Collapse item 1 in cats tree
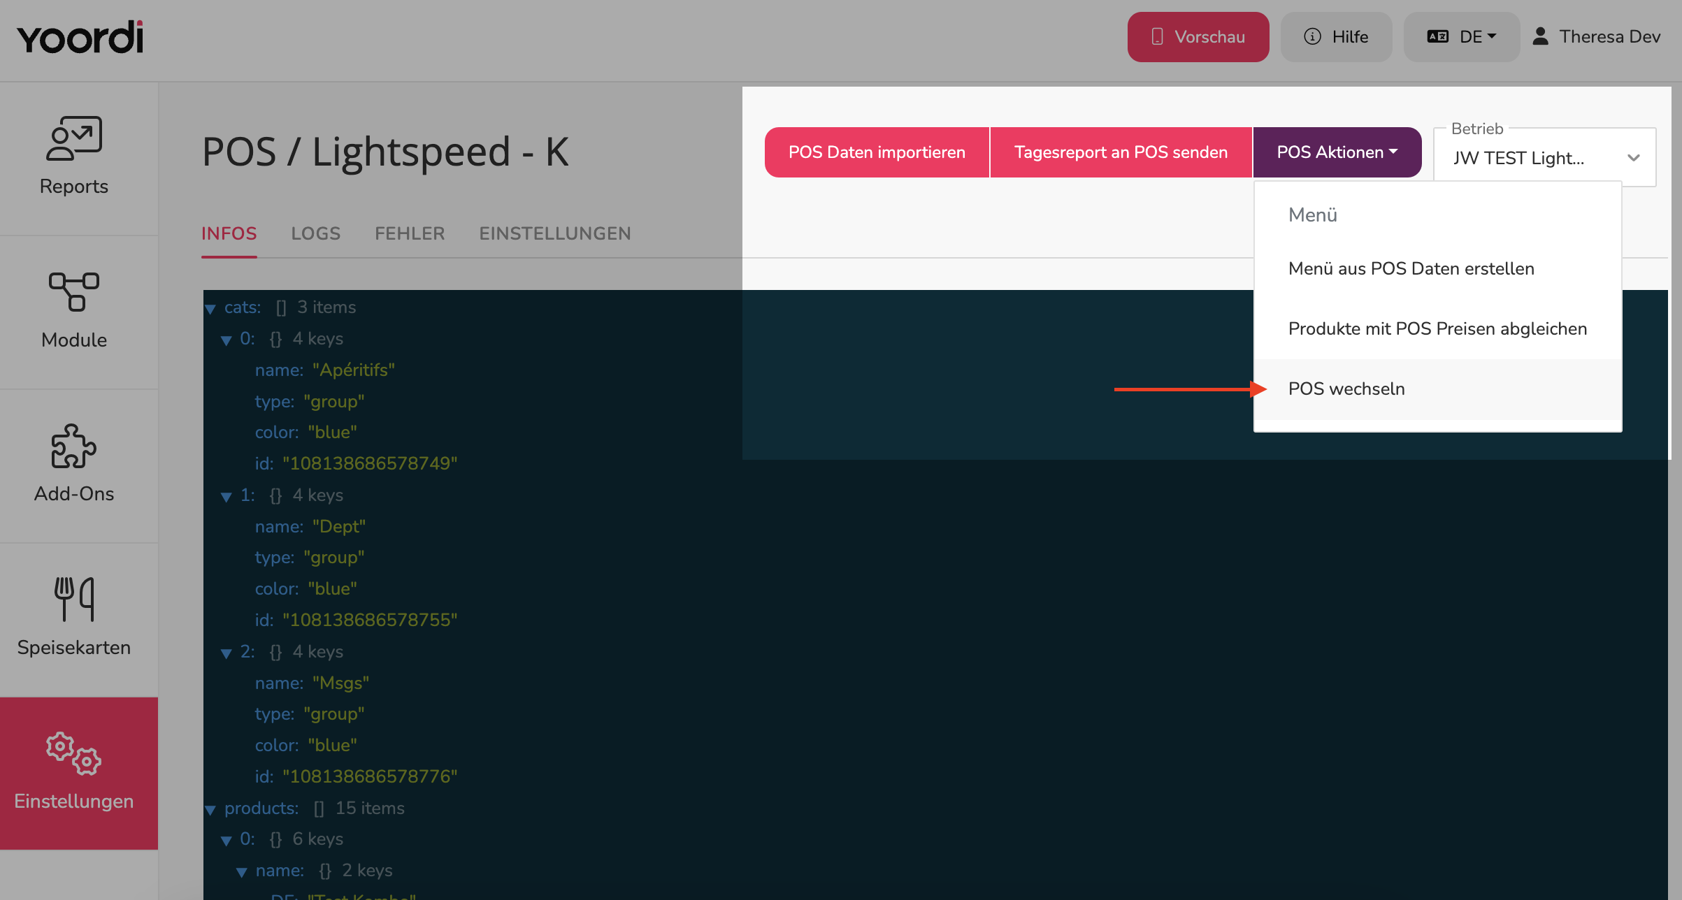The image size is (1682, 900). click(226, 496)
